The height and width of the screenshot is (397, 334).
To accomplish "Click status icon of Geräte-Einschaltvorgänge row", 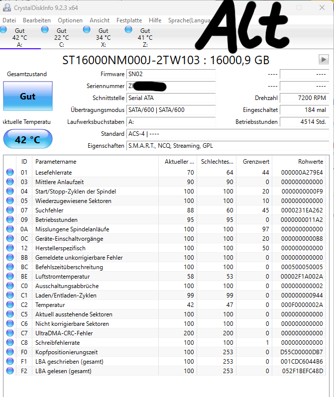I will click(10, 238).
